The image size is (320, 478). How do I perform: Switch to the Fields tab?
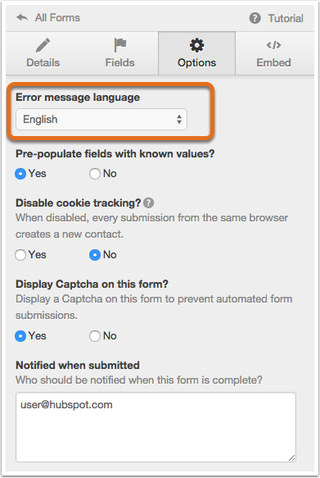119,53
